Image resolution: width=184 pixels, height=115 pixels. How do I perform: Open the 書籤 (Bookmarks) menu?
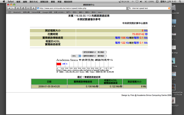pyautogui.click(x=53, y=2)
